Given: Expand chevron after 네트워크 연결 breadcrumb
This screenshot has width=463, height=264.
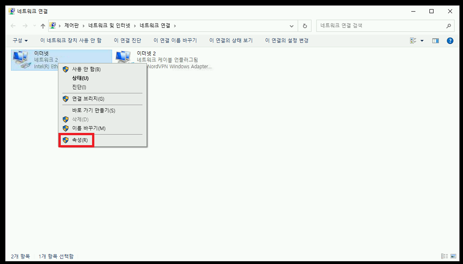Looking at the screenshot, I should tap(175, 26).
